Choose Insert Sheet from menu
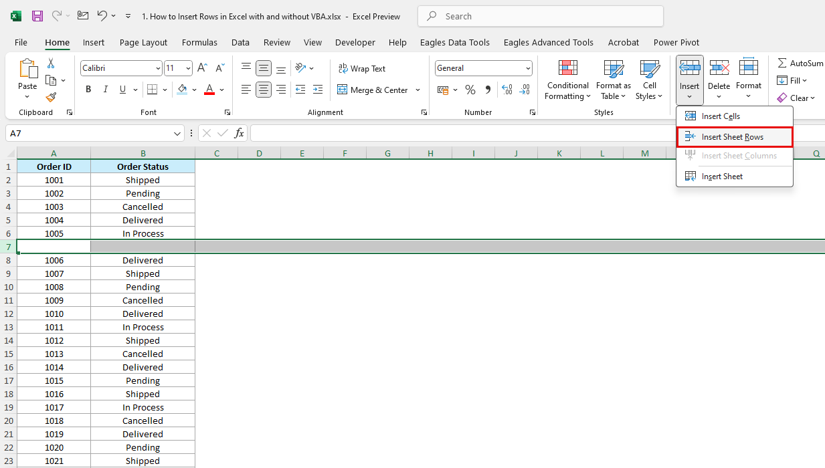Viewport: 825px width, 468px height. pos(734,177)
